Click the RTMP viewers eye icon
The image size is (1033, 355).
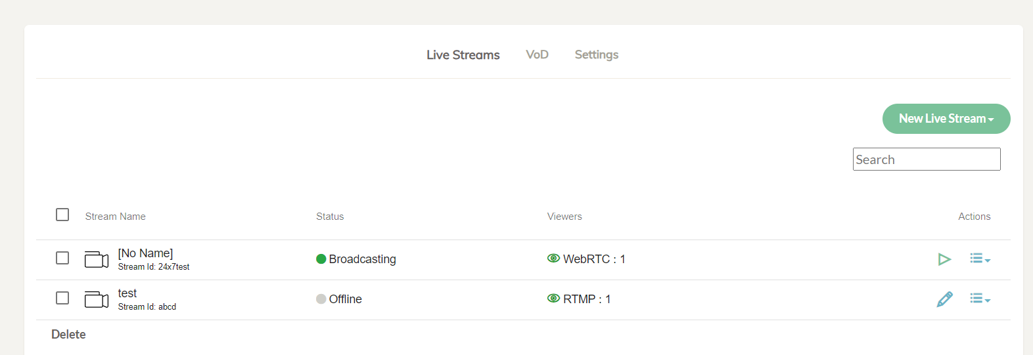[x=553, y=299]
